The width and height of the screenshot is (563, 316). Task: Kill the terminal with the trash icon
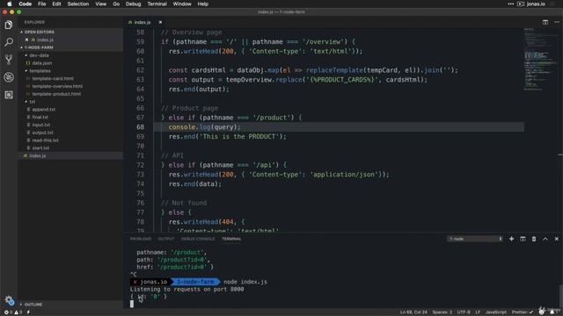click(534, 239)
